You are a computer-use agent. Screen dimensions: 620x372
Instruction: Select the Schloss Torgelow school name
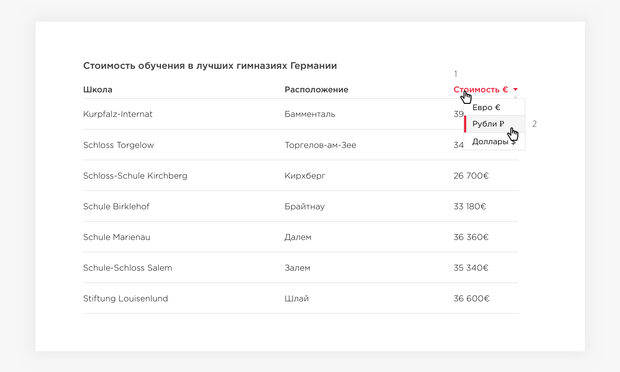[118, 145]
